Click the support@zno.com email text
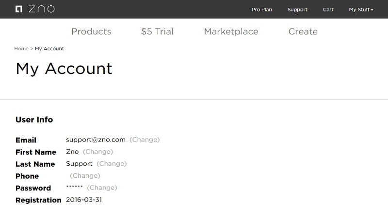The width and height of the screenshot is (388, 215). (96, 140)
